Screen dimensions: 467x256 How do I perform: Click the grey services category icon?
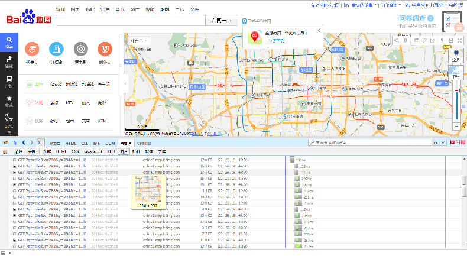pyautogui.click(x=29, y=121)
